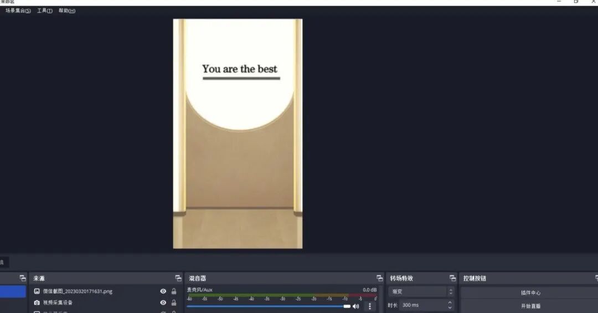This screenshot has height=313, width=598.
Task: Adjust the 麦克风/Aux volume slider
Action: tap(269, 306)
